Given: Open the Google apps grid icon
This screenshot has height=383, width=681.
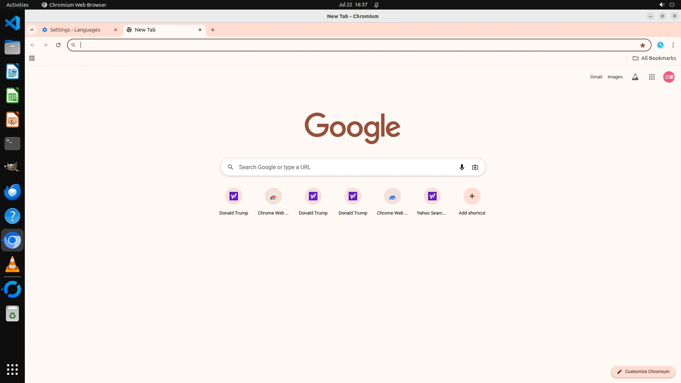Looking at the screenshot, I should [652, 77].
